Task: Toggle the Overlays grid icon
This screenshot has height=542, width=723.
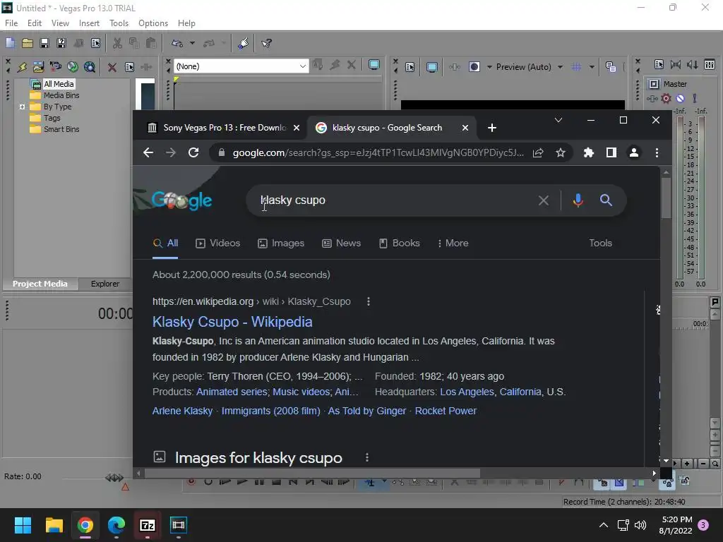Action: (576, 67)
